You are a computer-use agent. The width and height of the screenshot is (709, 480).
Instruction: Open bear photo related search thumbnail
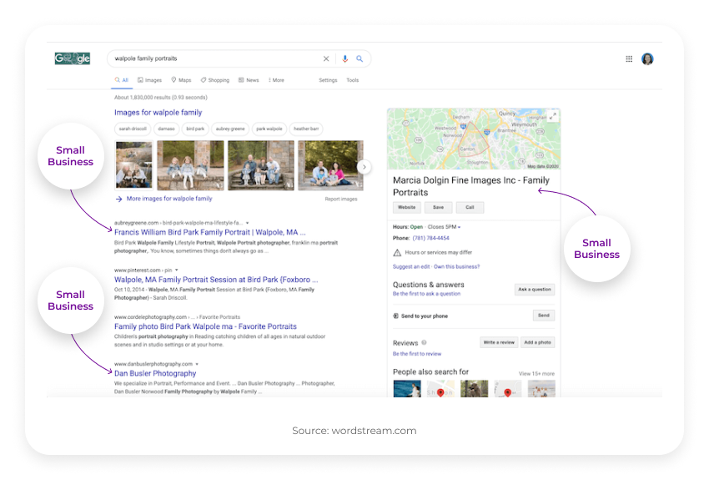coord(475,389)
